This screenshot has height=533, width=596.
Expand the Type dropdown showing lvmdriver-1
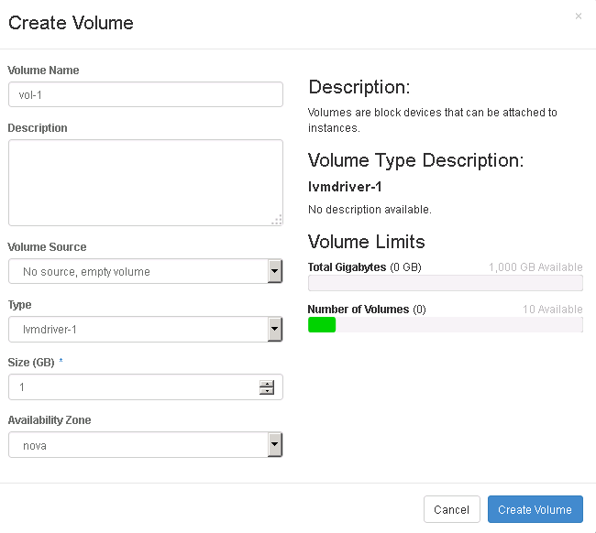(x=145, y=329)
